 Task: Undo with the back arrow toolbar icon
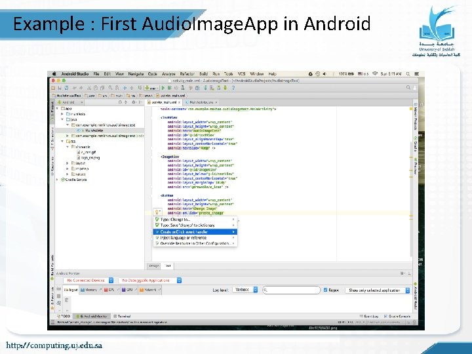point(74,88)
